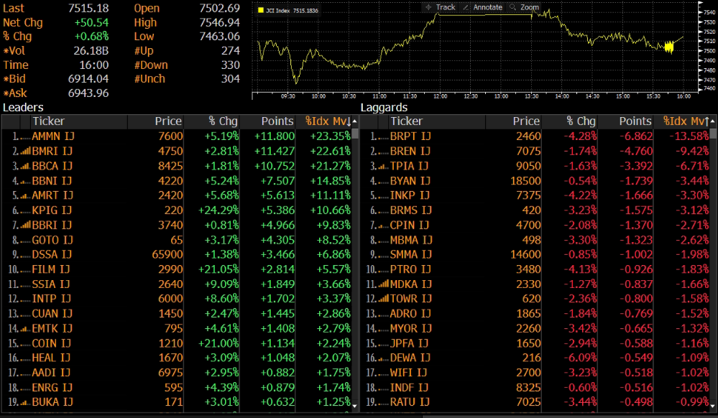
Task: Click the EMTK IJ ticker
Action: [x=52, y=329]
